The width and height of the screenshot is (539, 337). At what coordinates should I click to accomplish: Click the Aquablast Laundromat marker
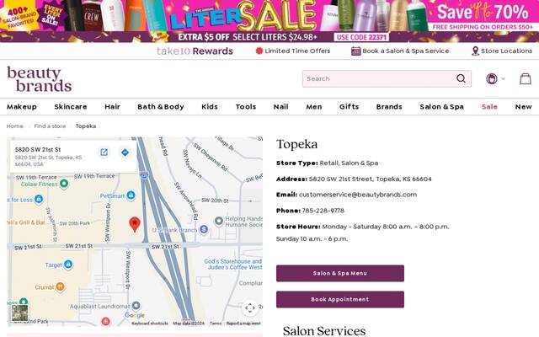136,305
